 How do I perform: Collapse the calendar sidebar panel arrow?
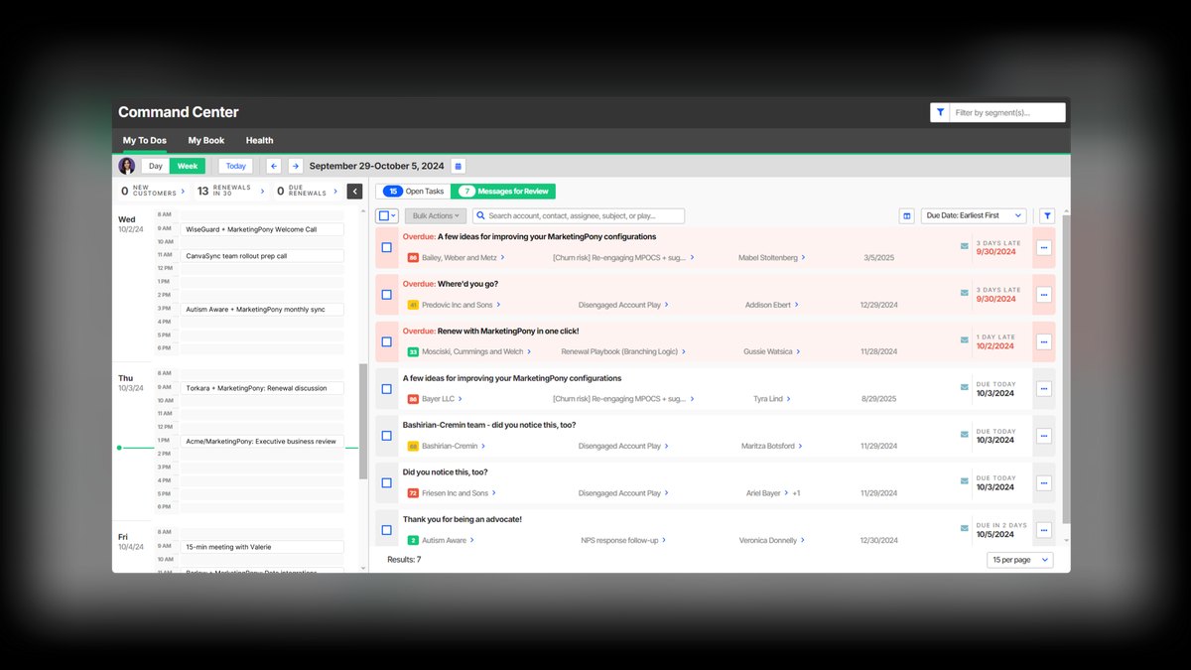354,192
